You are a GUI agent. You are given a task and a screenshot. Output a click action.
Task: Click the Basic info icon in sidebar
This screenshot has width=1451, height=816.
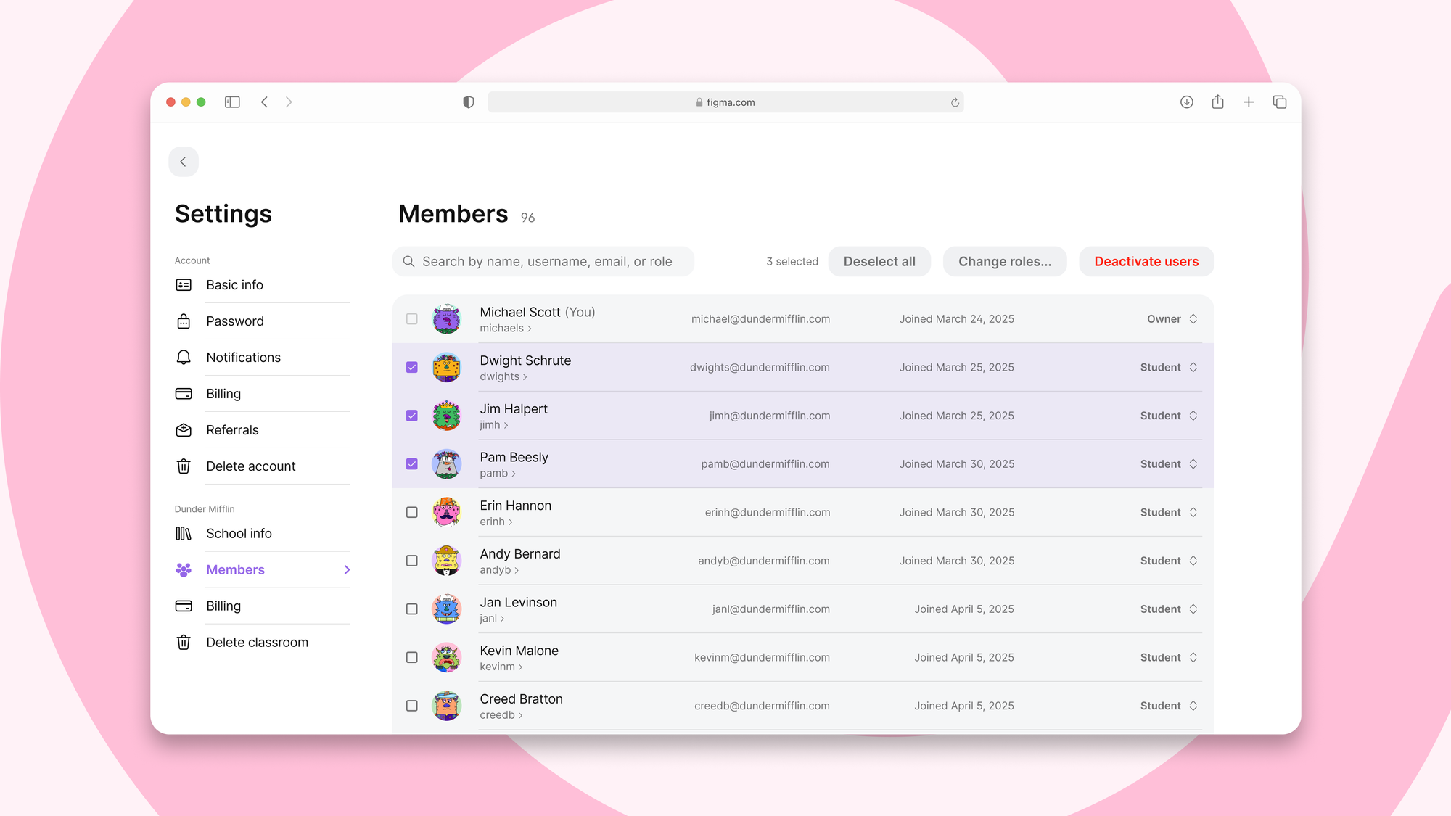[x=184, y=284]
